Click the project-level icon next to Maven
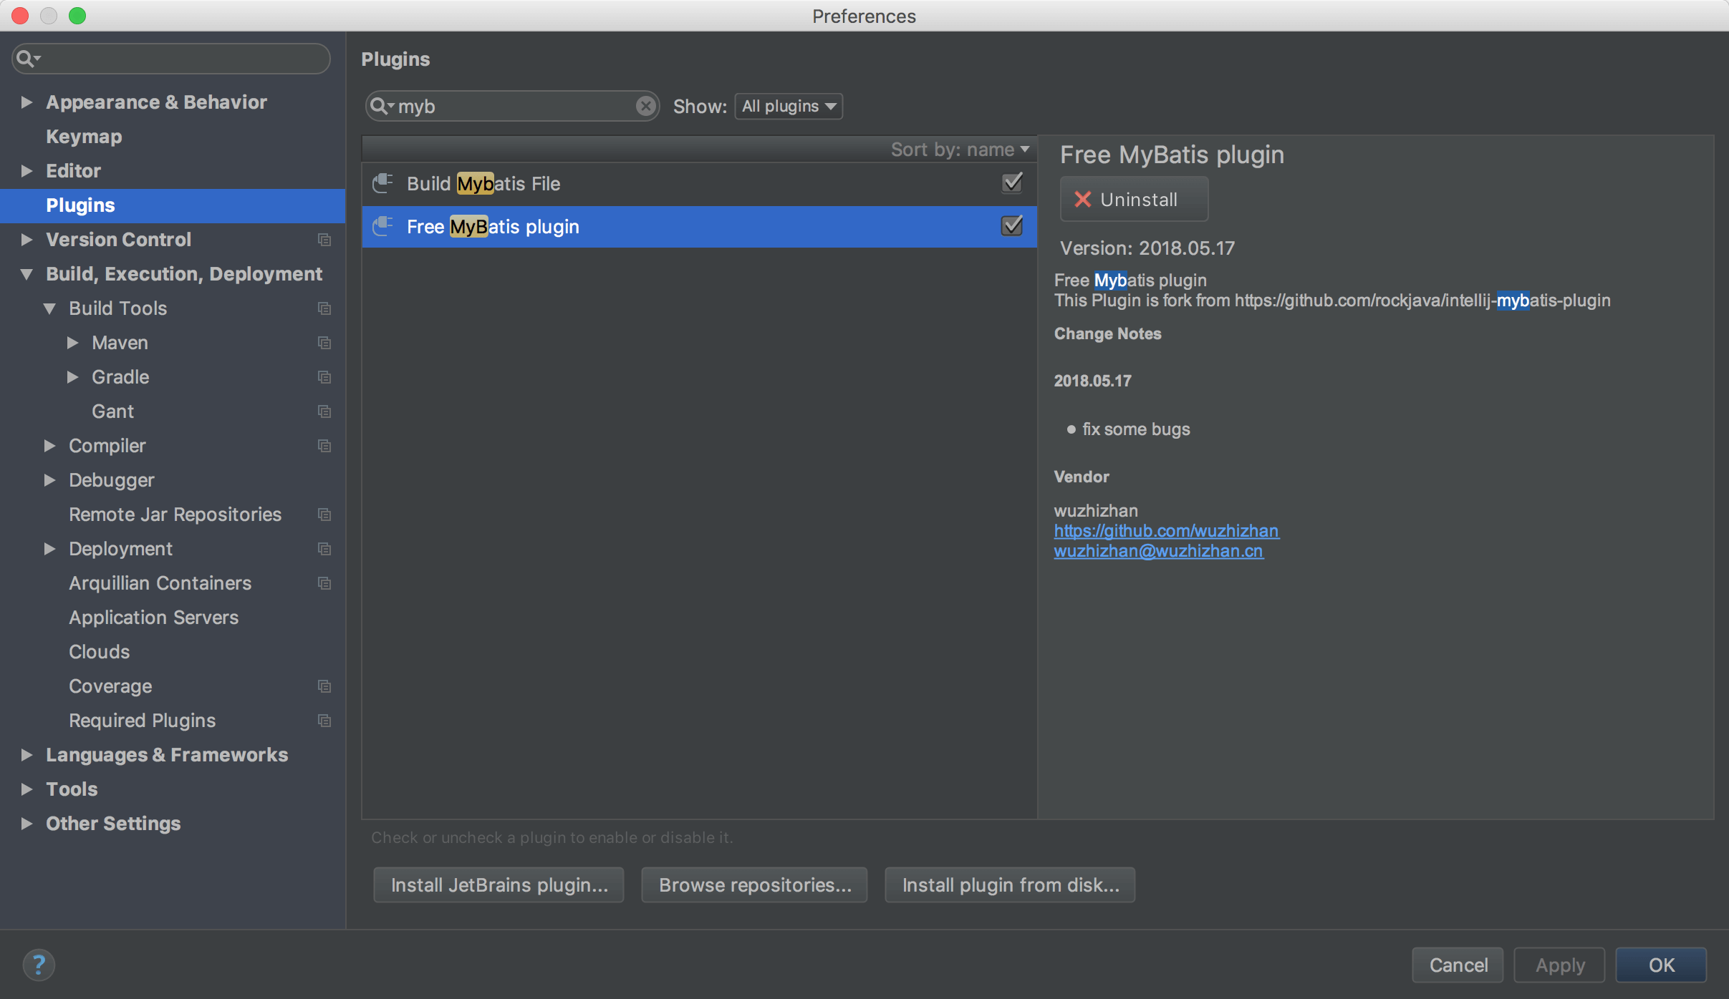 (324, 343)
